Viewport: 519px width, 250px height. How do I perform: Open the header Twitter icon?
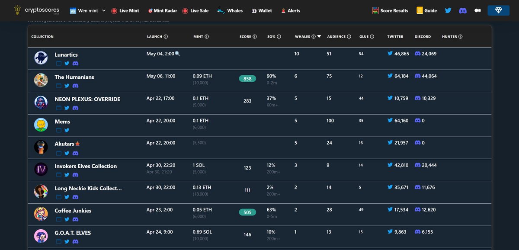[448, 10]
